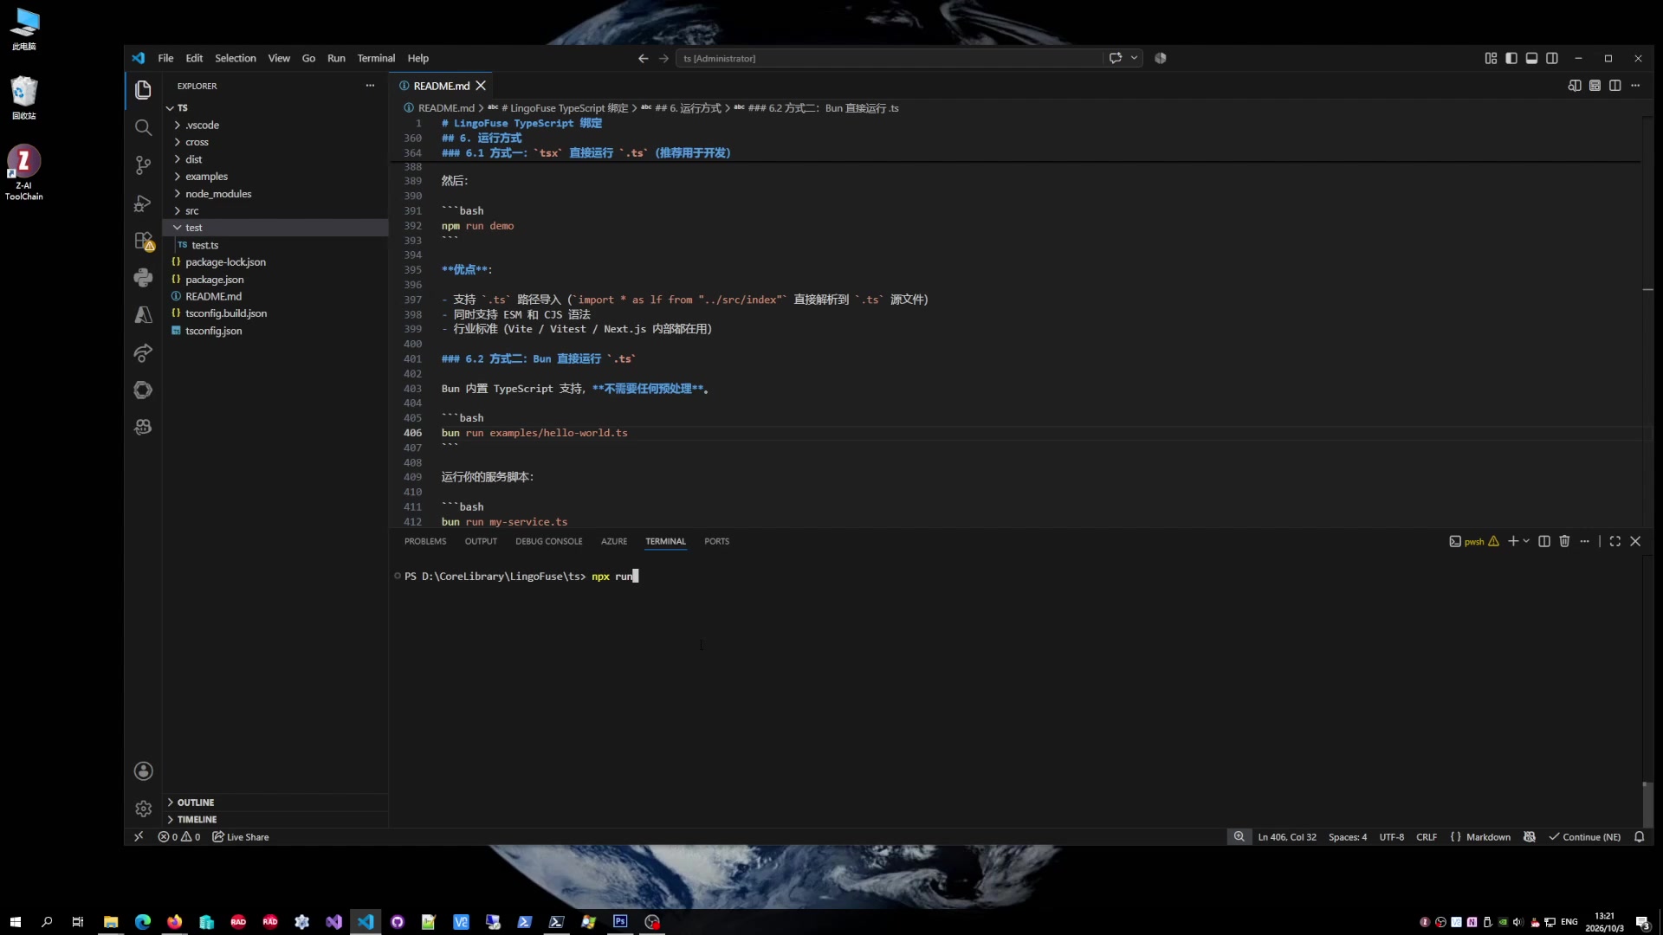This screenshot has height=935, width=1663.
Task: Toggle the primary side bar layout
Action: coord(1511,58)
